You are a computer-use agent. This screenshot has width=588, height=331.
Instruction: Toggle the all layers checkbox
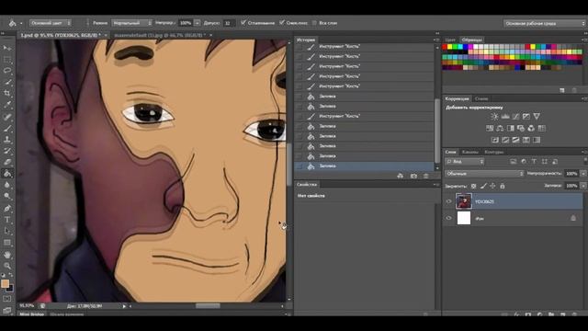coord(314,23)
